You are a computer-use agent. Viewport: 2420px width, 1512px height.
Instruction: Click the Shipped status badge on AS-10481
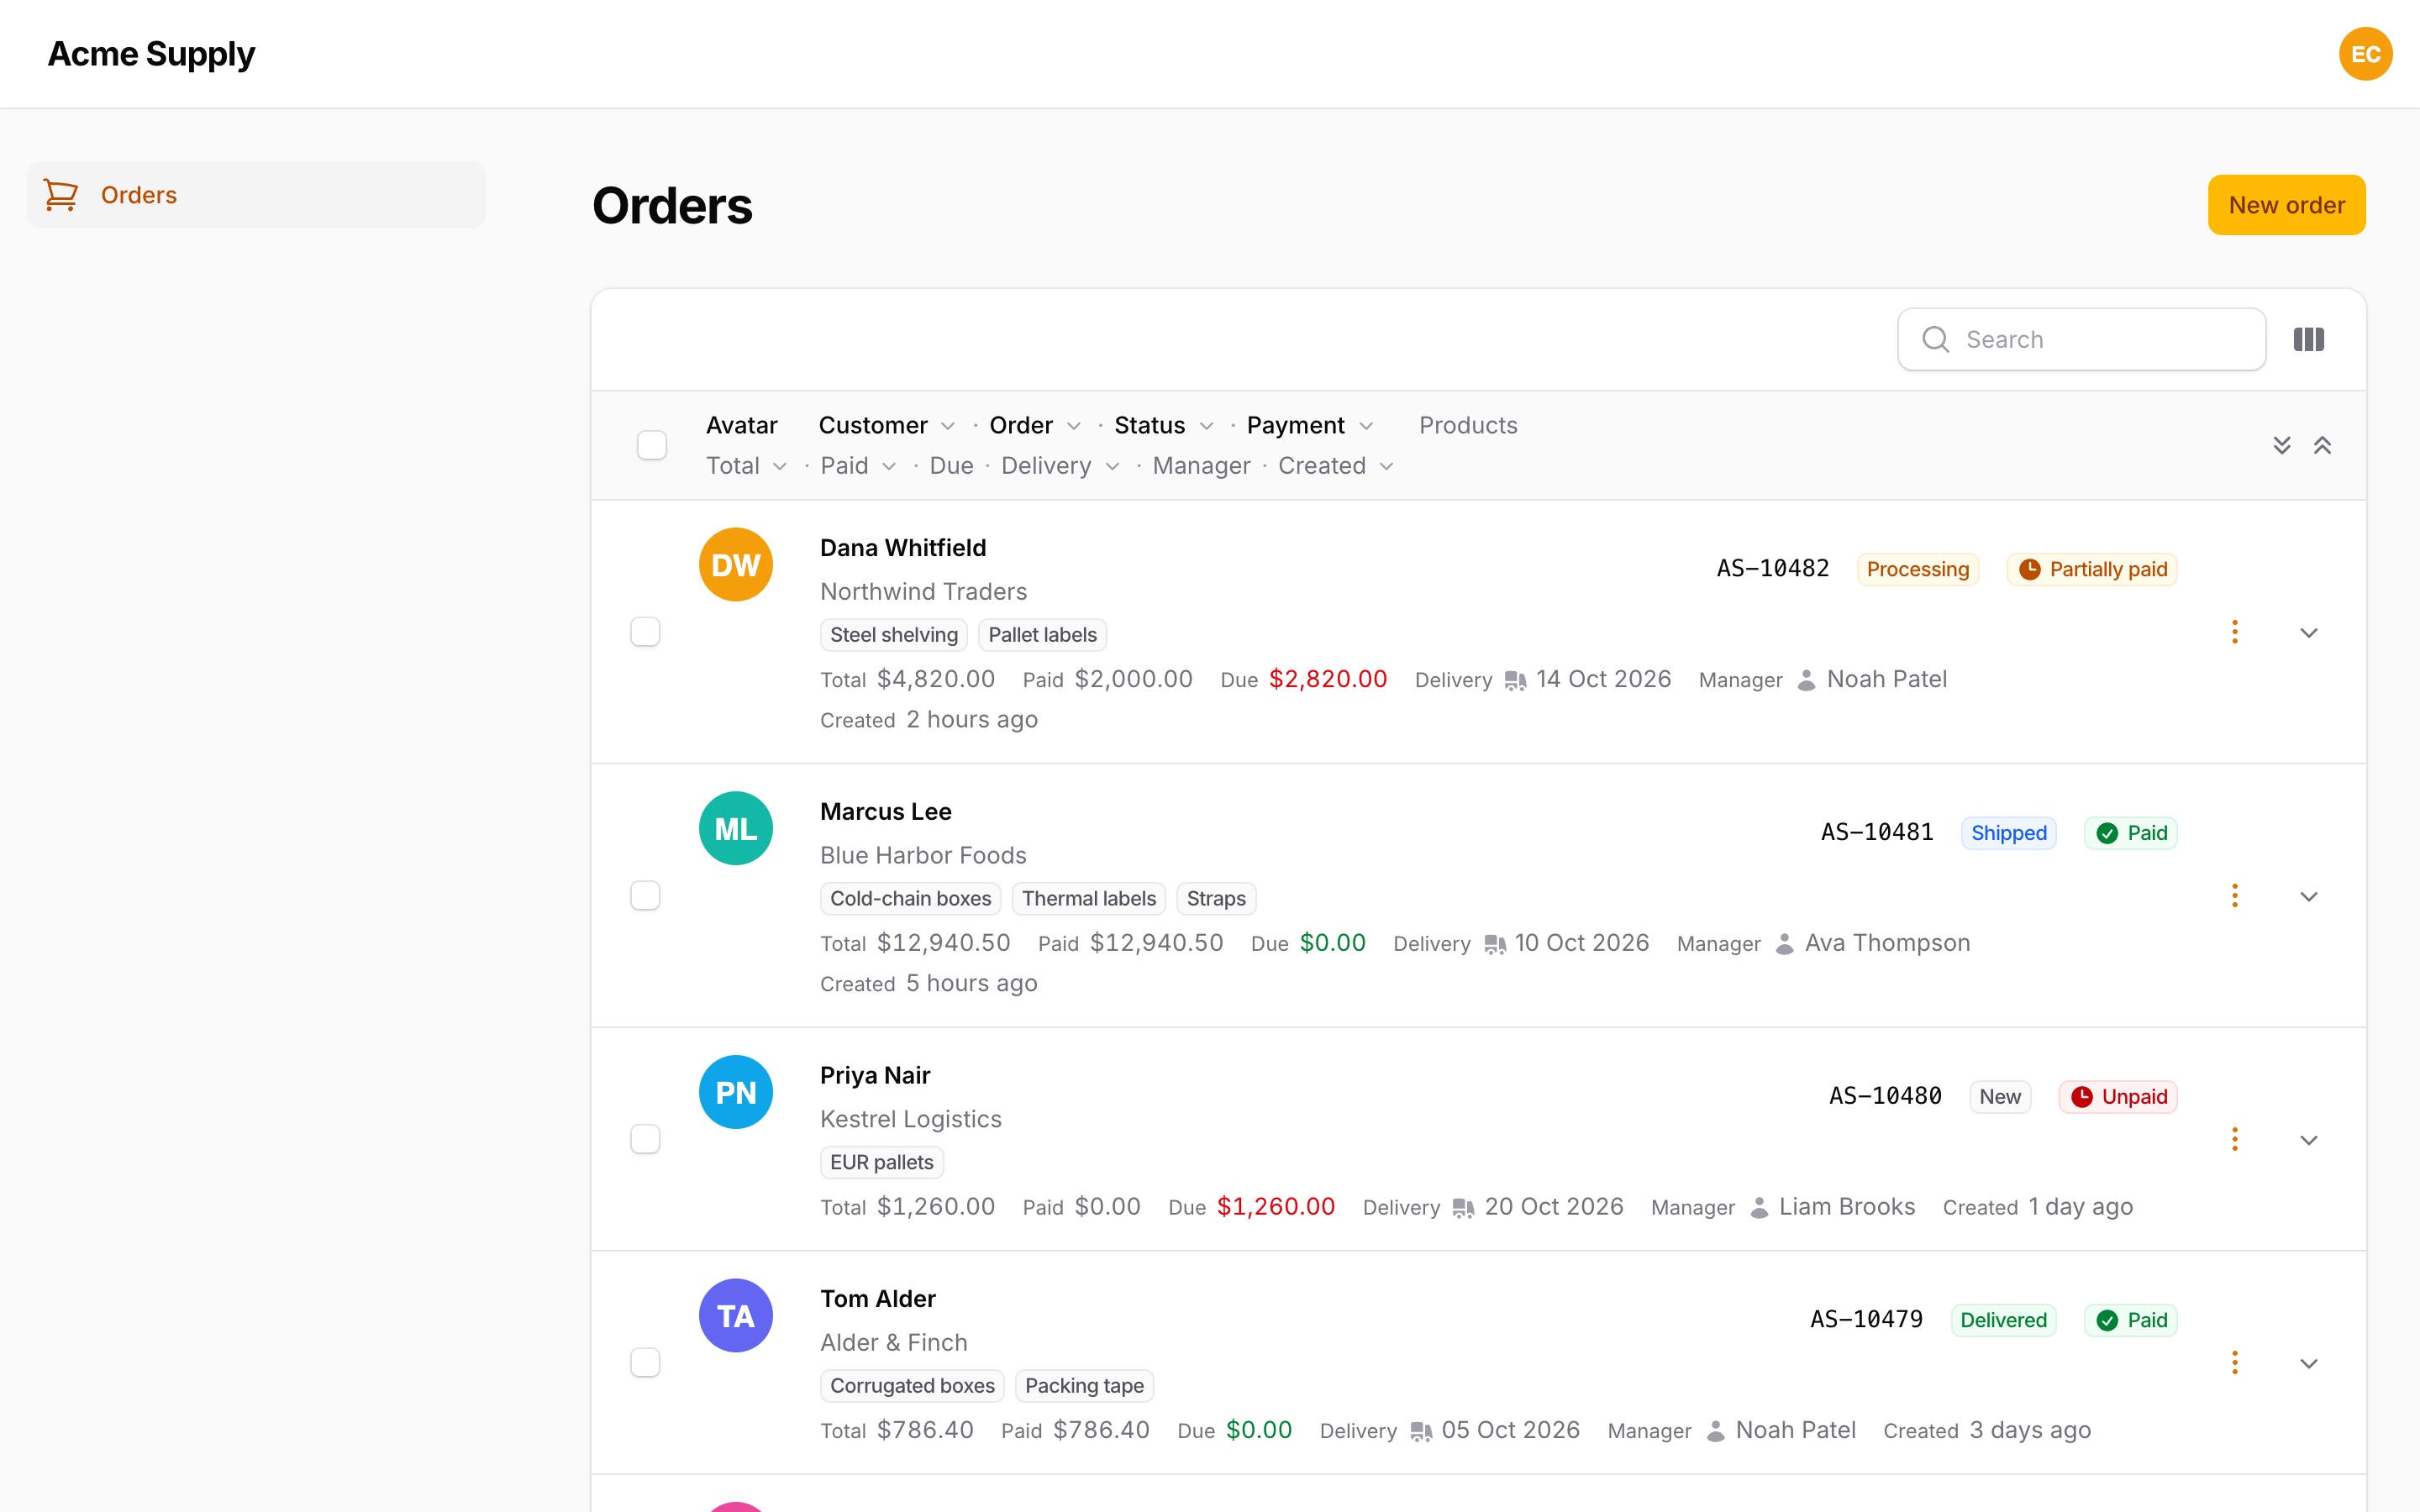[2008, 833]
